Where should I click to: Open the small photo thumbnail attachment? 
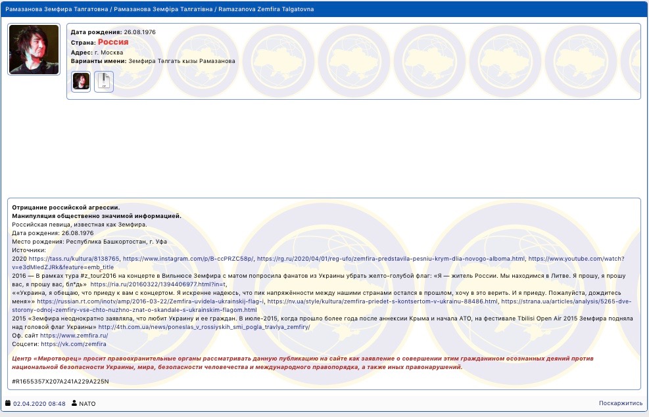pyautogui.click(x=81, y=81)
